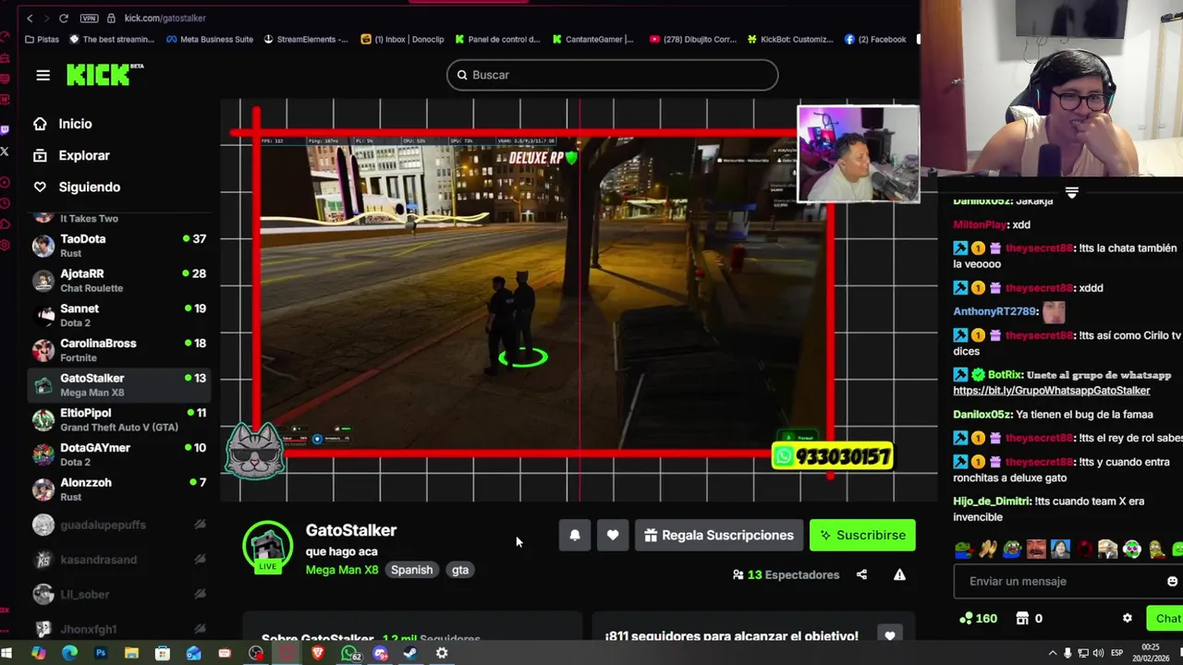The height and width of the screenshot is (665, 1183).
Task: Go to Inicio in sidebar
Action: [75, 124]
